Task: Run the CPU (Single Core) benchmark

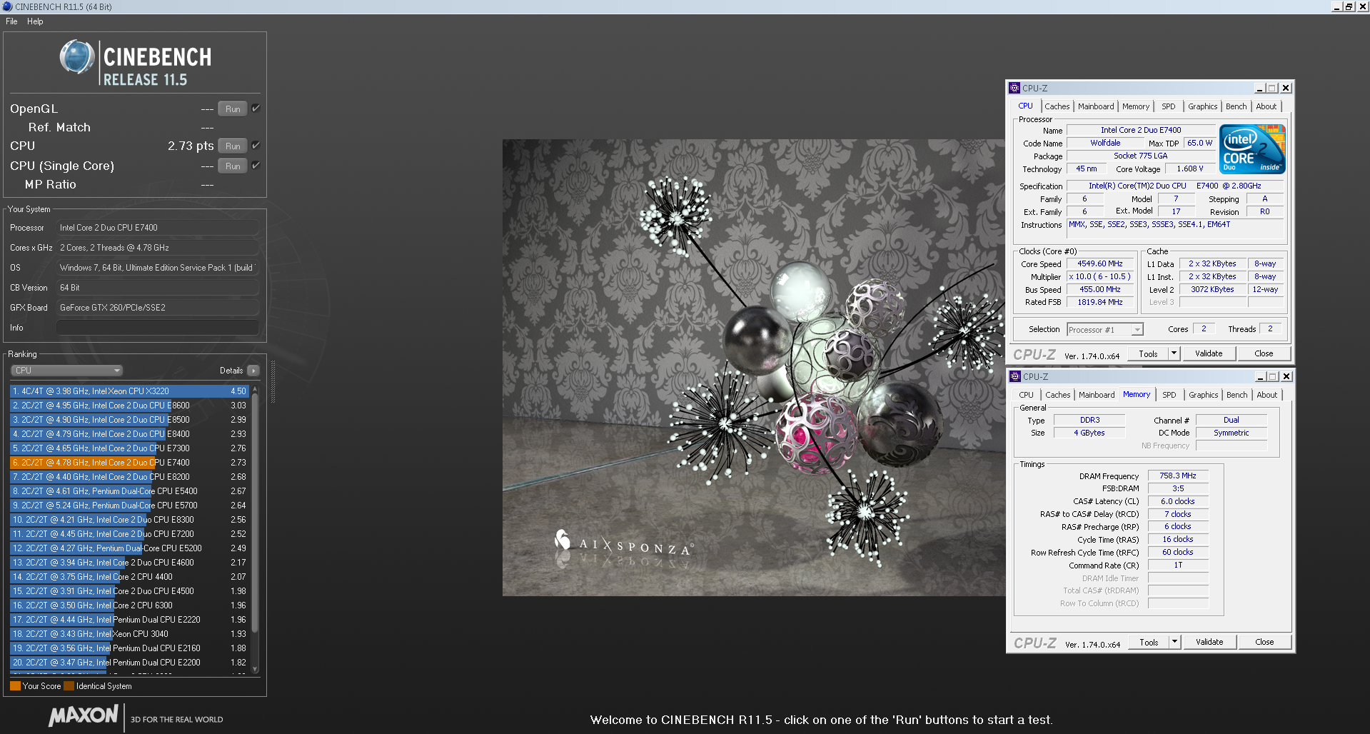Action: tap(233, 166)
